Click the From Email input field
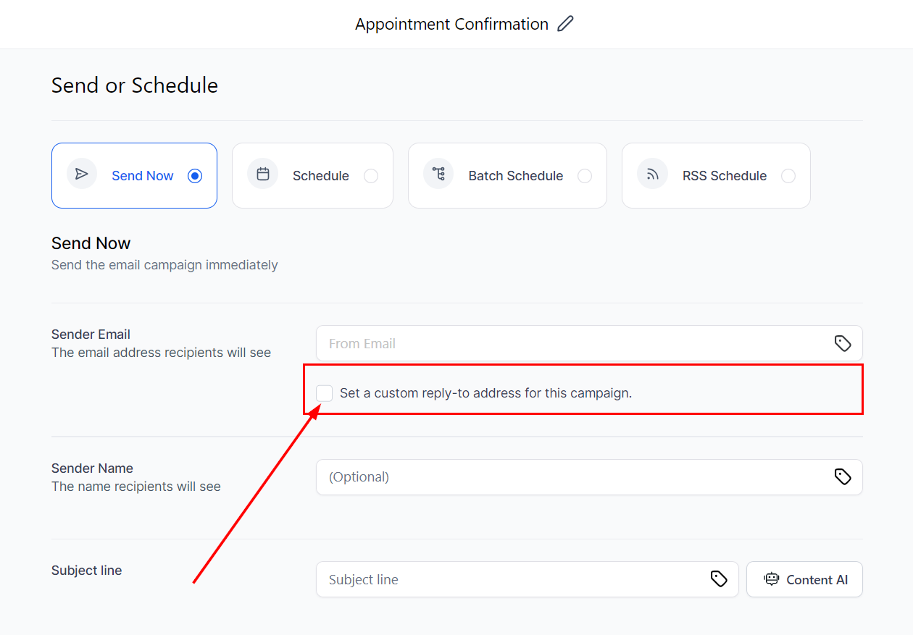913x635 pixels. click(572, 343)
